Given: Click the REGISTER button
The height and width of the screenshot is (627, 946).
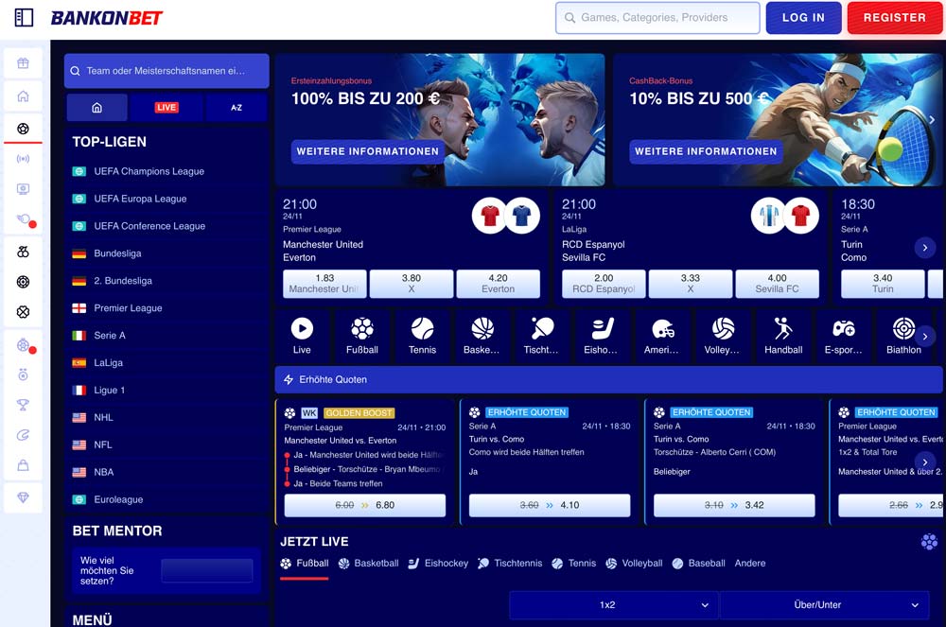Looking at the screenshot, I should pyautogui.click(x=894, y=17).
